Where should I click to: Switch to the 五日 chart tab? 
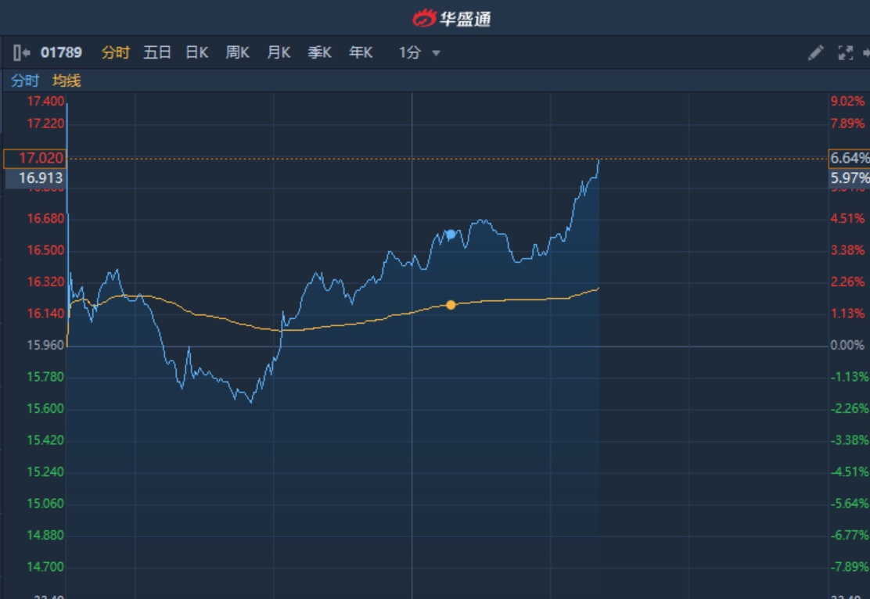[156, 53]
